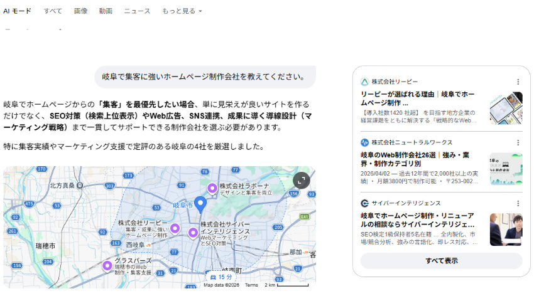Click the Map data ©2026 attribution

point(221,285)
